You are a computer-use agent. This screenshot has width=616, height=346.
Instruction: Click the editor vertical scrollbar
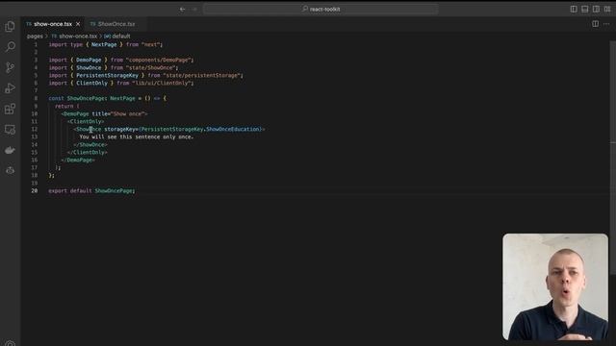coord(613,157)
